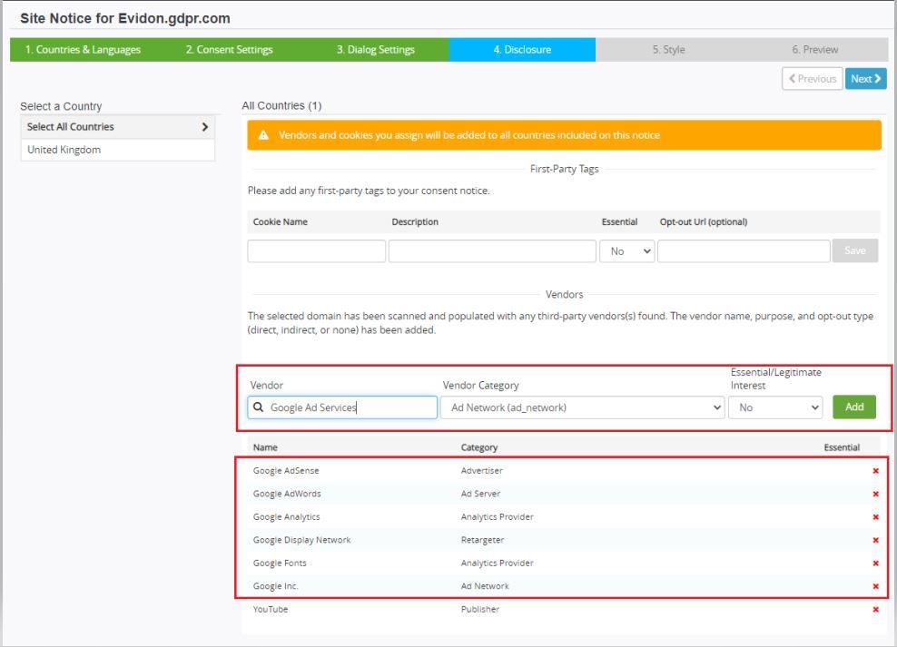The height and width of the screenshot is (647, 897).
Task: Open the Consent Settings step
Action: (x=229, y=50)
